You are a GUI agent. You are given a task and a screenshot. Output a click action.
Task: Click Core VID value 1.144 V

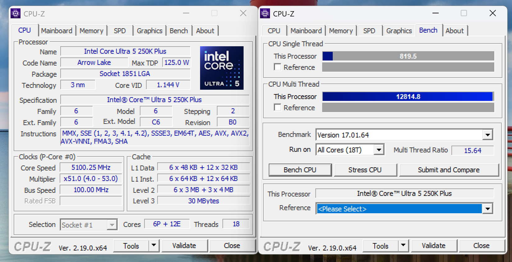click(x=168, y=85)
